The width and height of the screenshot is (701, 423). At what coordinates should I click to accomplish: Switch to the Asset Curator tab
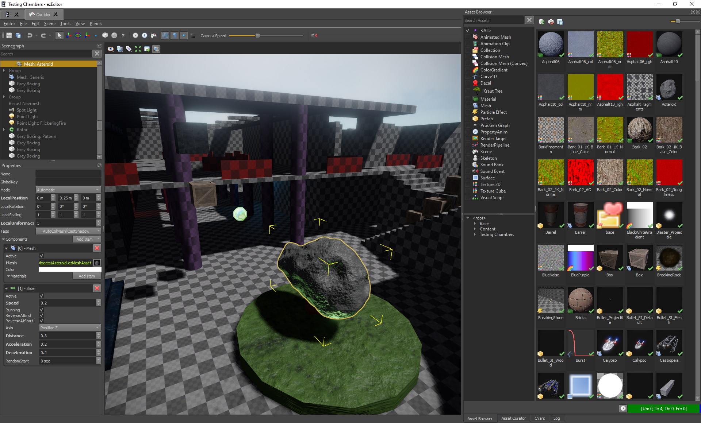pos(513,418)
